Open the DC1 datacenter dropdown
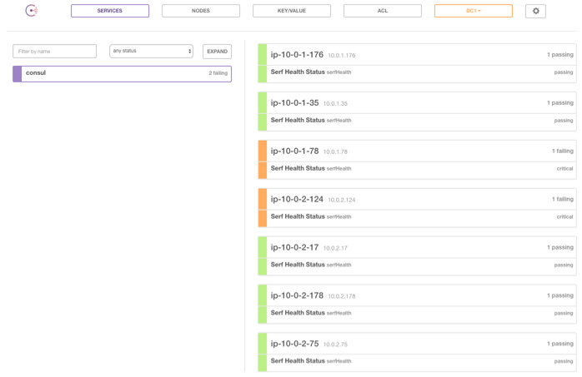This screenshot has width=582, height=377. [x=474, y=11]
